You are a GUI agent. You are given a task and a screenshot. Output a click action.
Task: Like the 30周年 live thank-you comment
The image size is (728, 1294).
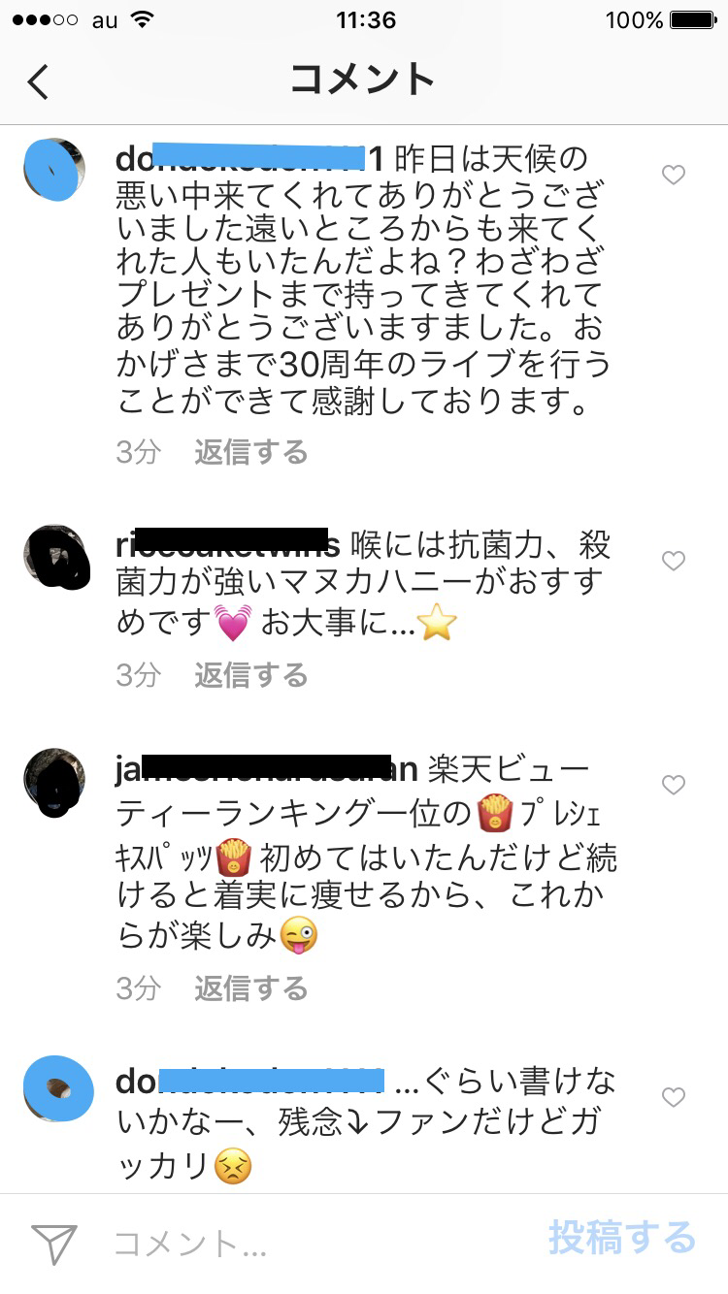pos(673,175)
